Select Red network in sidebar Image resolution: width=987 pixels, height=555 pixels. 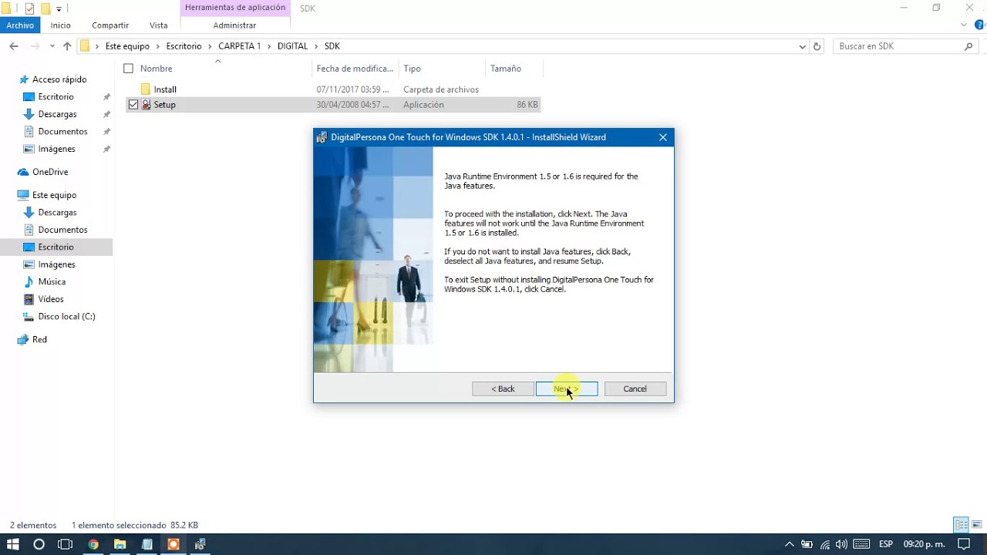(39, 340)
